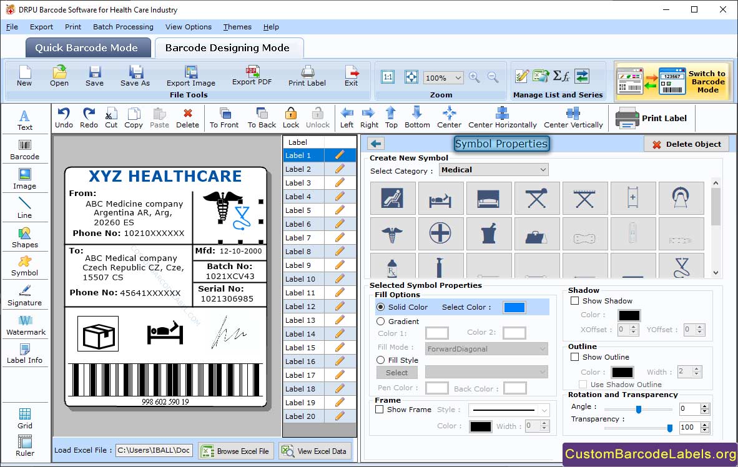Click Export Image icon
The width and height of the screenshot is (738, 467).
[190, 76]
